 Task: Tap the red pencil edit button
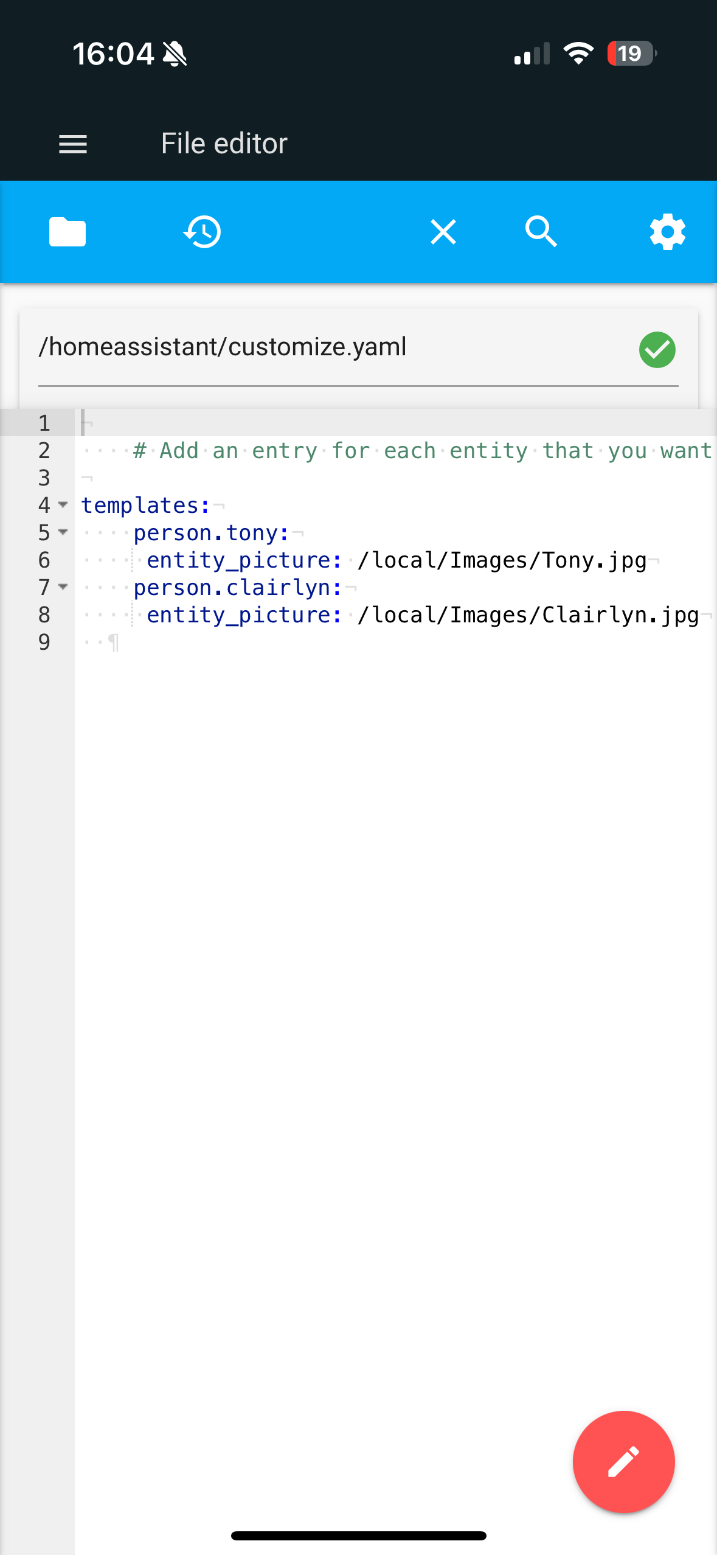[x=623, y=1461]
